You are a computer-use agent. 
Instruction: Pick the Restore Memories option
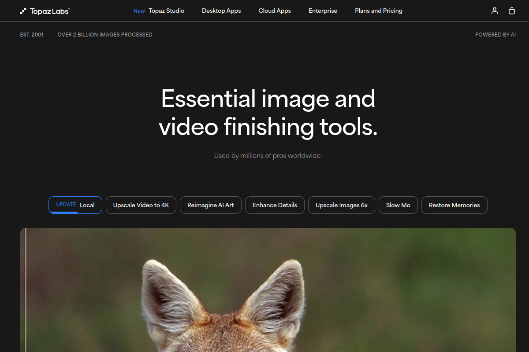pos(454,205)
